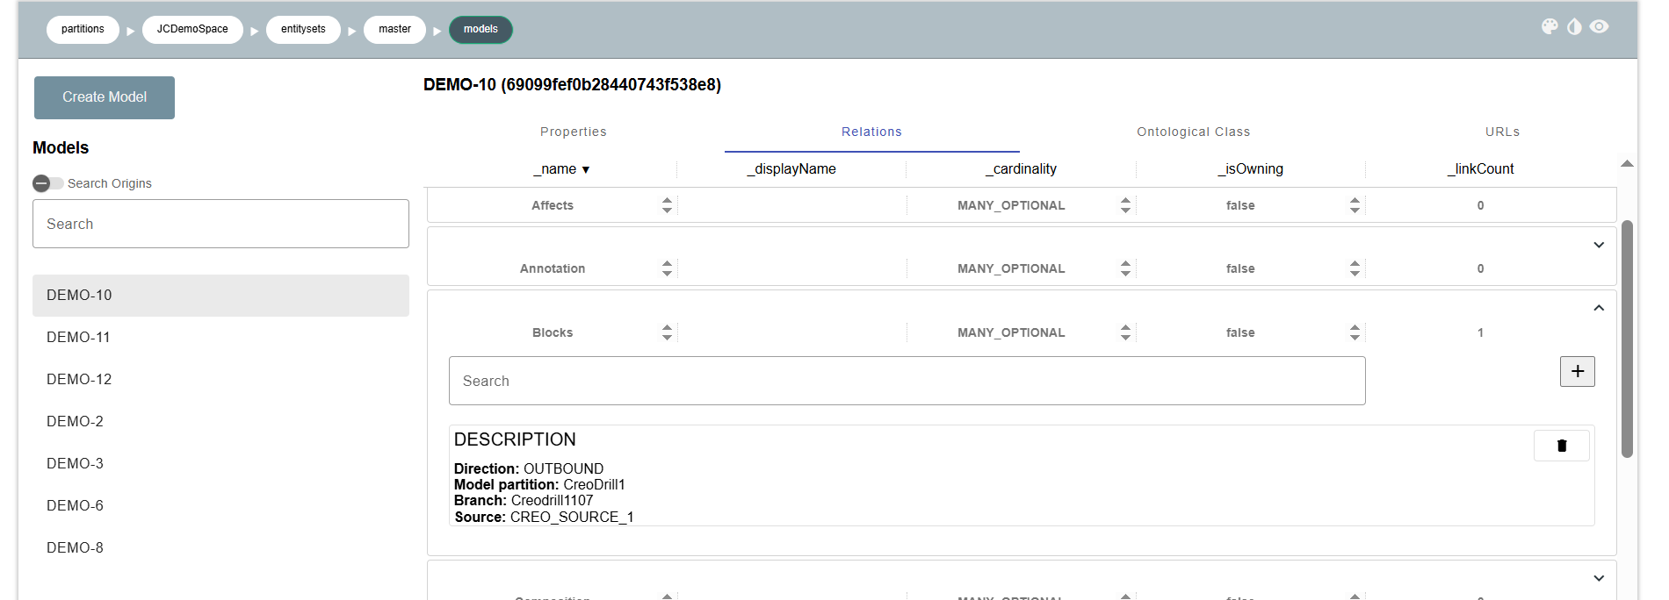Image resolution: width=1669 pixels, height=600 pixels.
Task: Collapse the Blocks relation row
Action: click(x=1599, y=308)
